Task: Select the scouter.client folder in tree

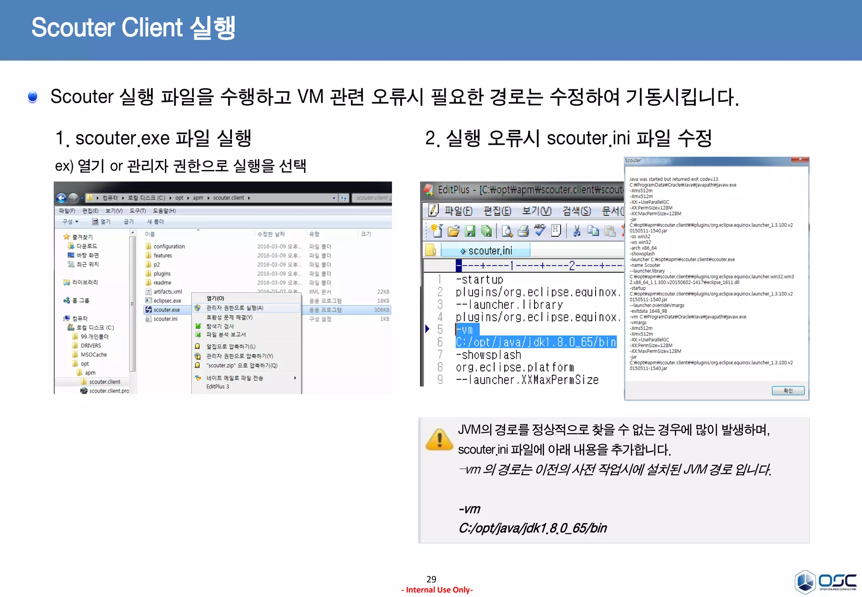Action: coord(104,381)
